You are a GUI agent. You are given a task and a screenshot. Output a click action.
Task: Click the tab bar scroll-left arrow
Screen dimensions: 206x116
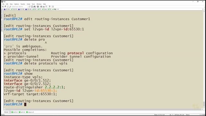click(202, 9)
